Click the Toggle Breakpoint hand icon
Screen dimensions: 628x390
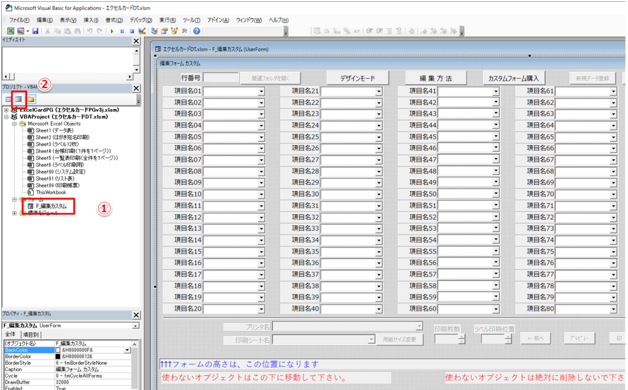412,31
